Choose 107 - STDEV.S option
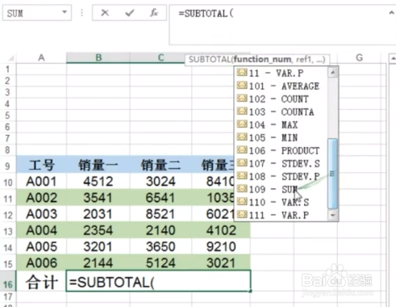 coord(281,163)
